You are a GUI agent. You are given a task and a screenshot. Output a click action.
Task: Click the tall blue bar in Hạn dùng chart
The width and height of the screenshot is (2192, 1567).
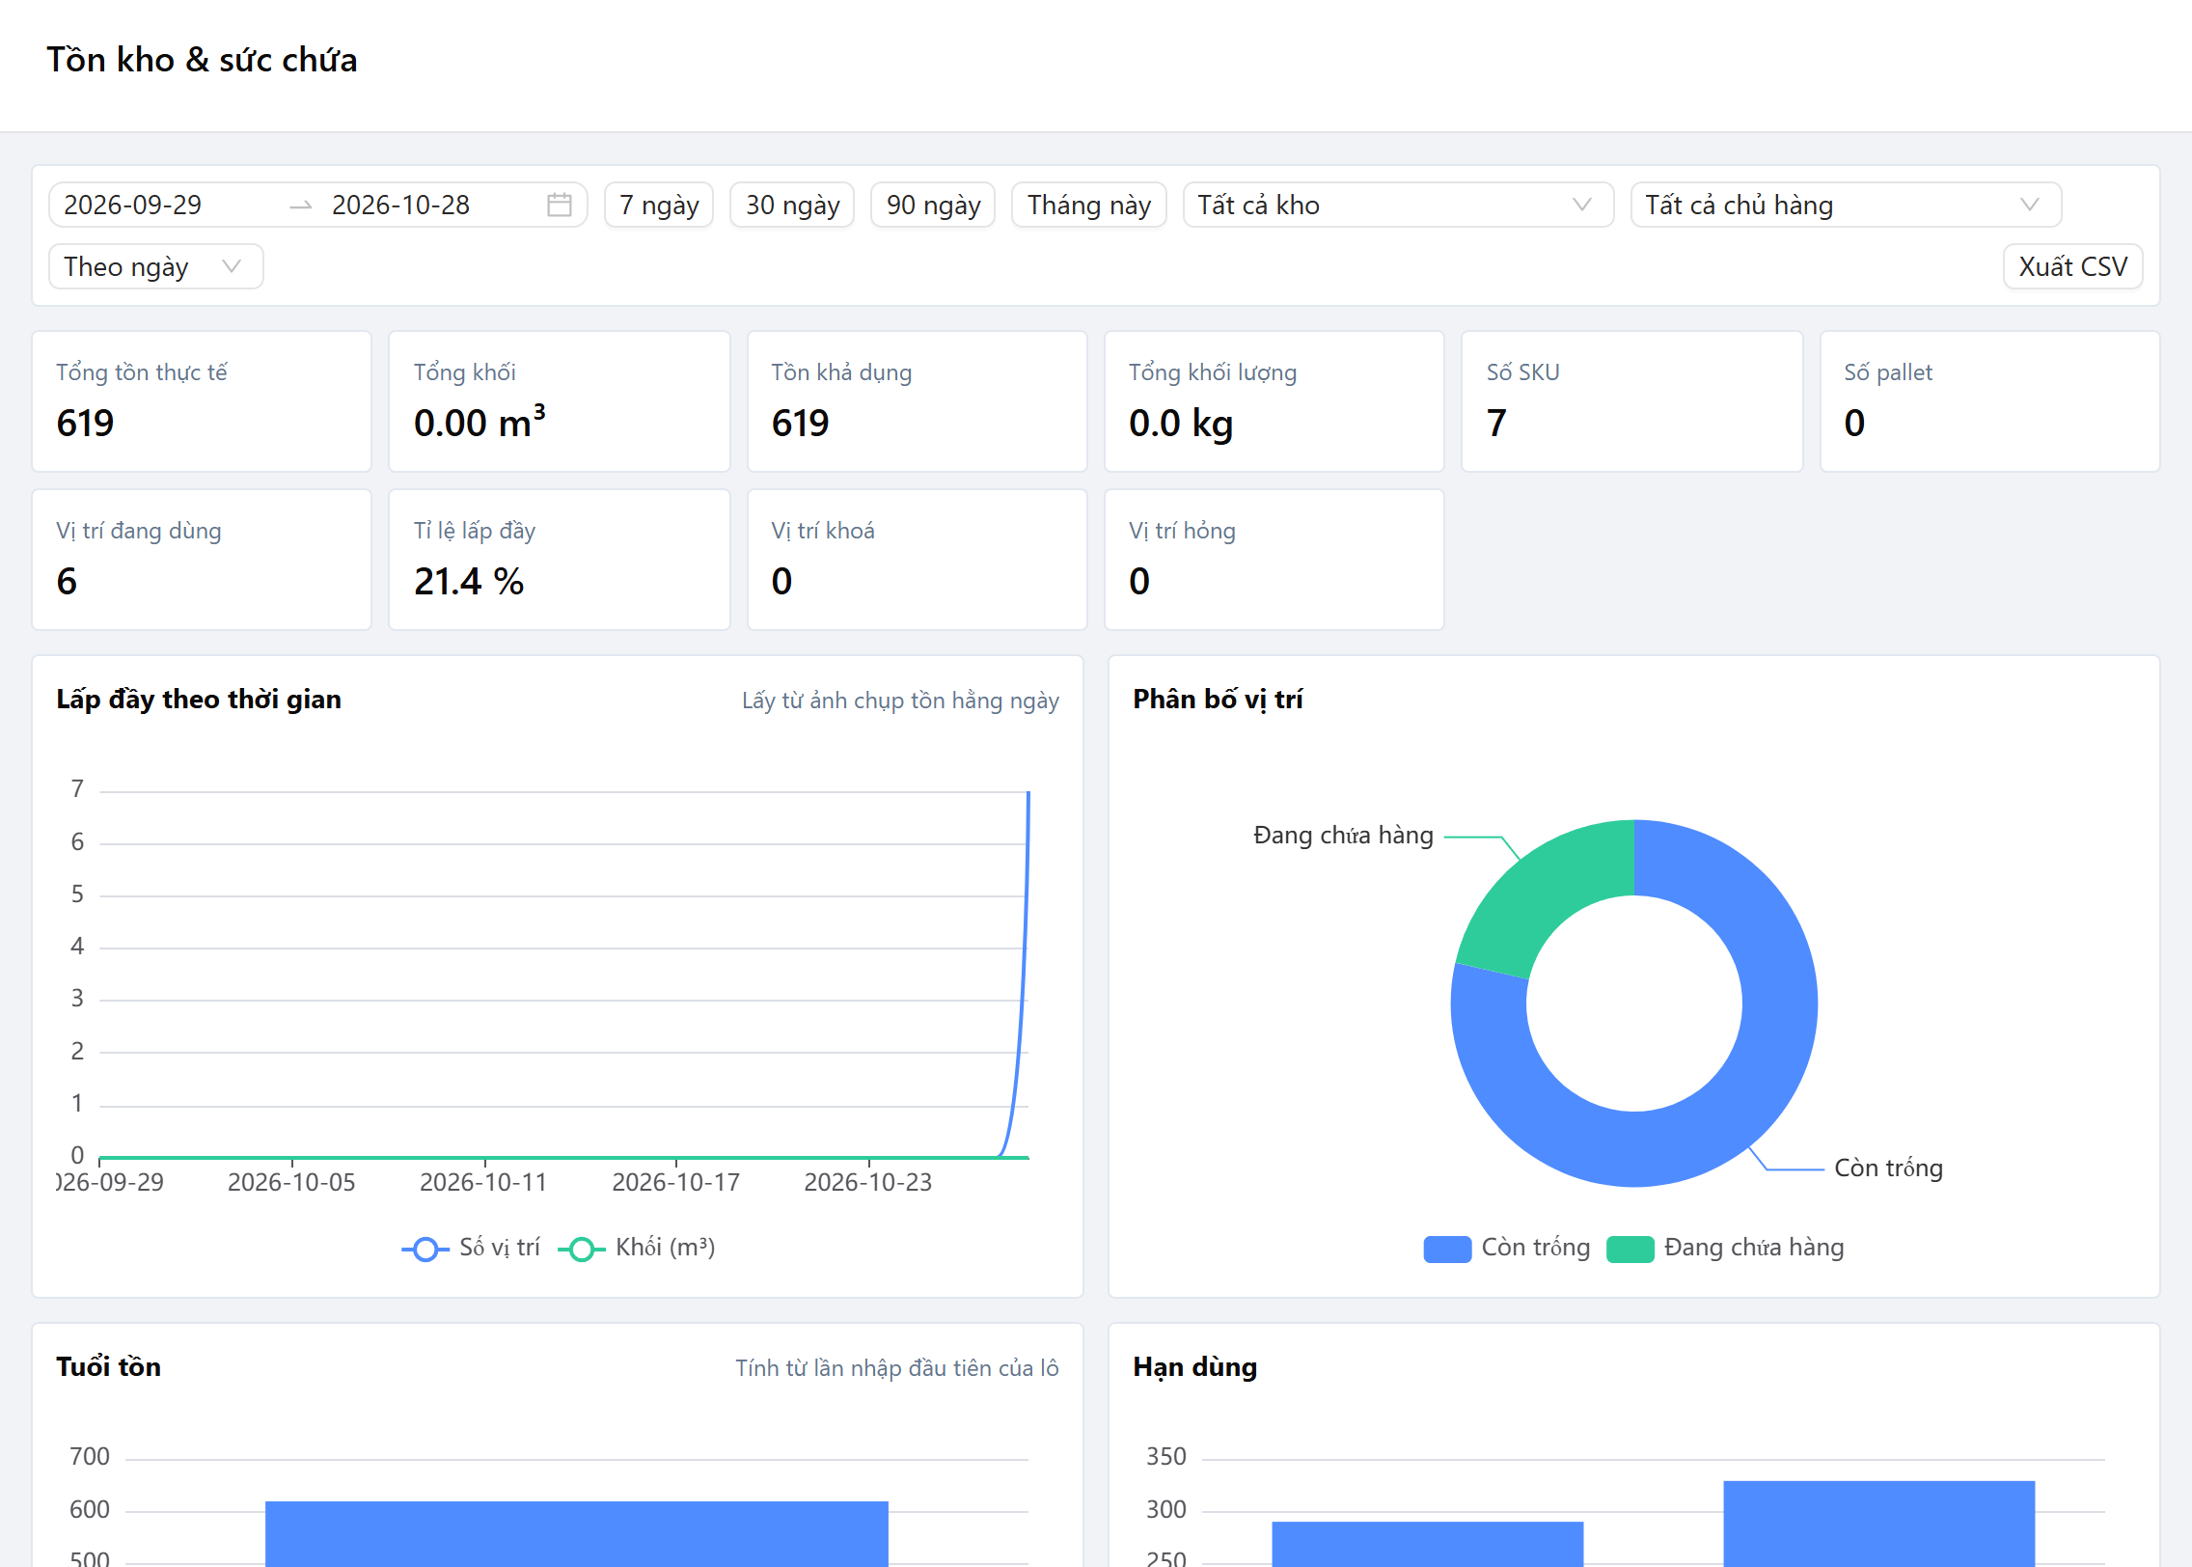click(x=1878, y=1524)
